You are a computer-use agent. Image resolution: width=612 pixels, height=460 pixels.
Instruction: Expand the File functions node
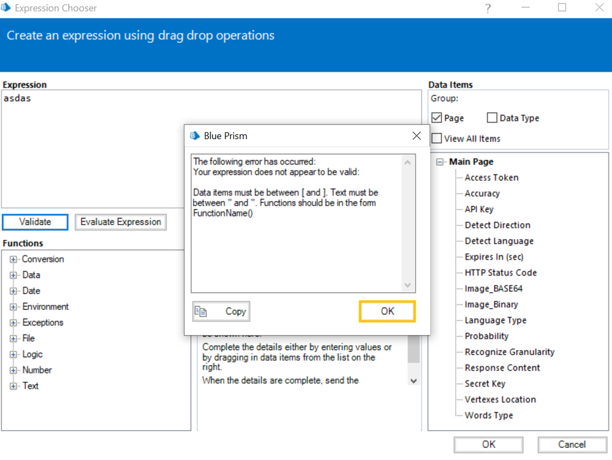13,339
